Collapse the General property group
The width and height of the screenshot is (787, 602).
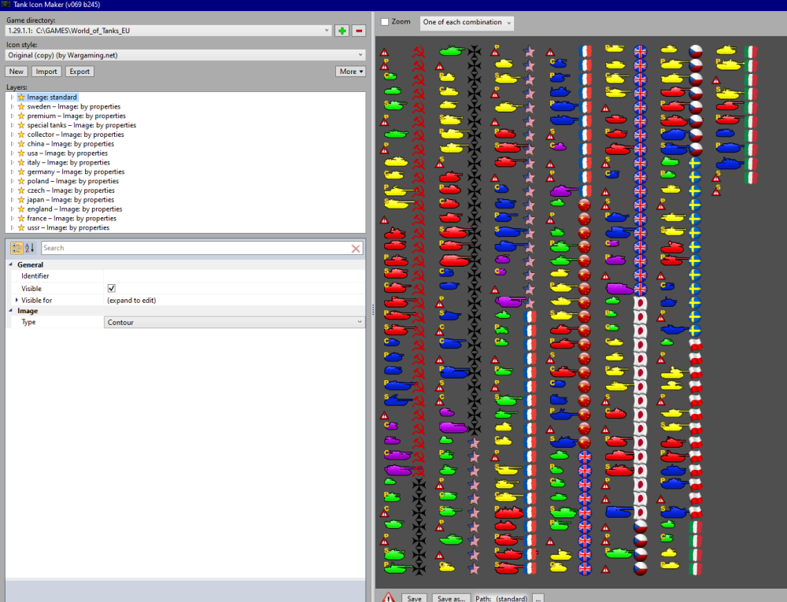click(10, 264)
